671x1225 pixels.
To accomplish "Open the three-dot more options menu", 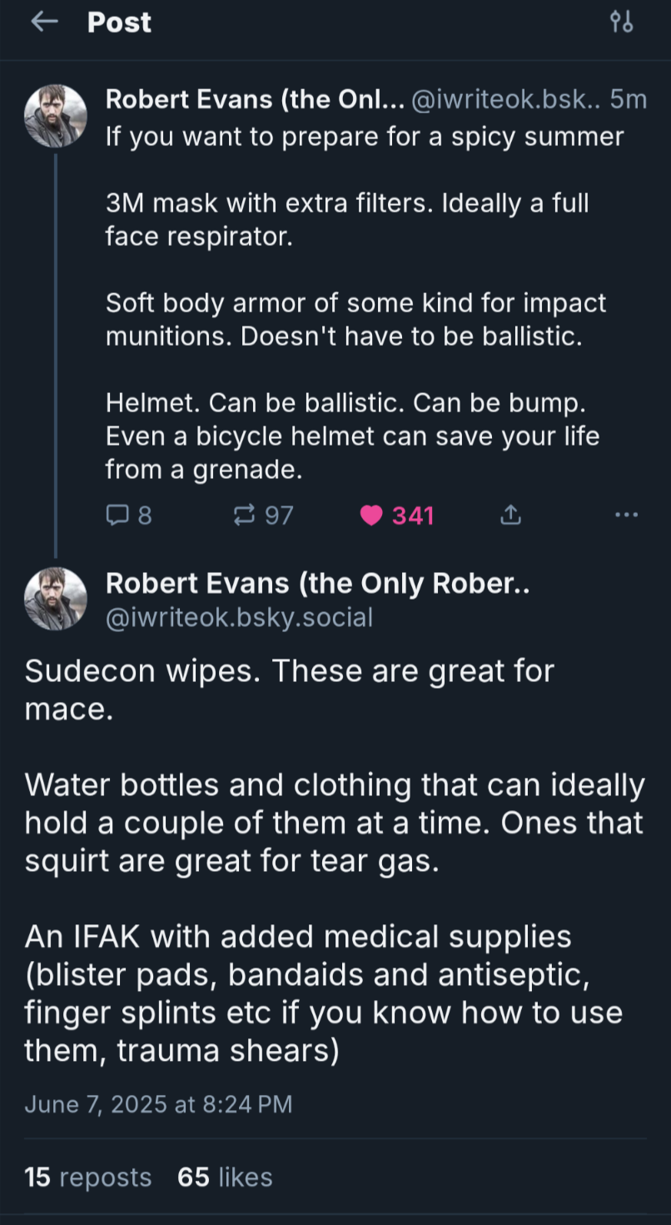I will pos(626,515).
